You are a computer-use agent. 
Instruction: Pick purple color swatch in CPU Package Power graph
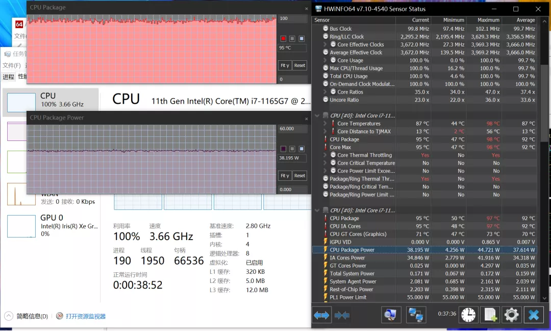click(283, 149)
